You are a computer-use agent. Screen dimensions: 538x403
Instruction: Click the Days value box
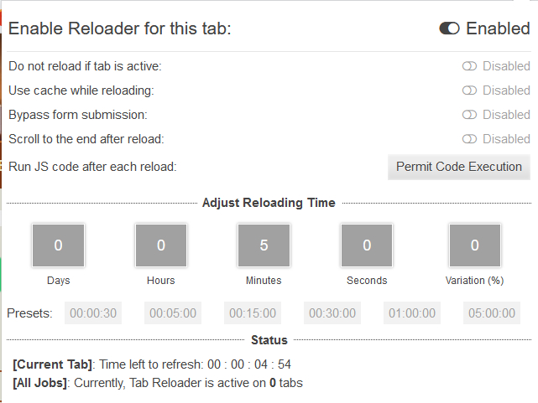click(58, 245)
